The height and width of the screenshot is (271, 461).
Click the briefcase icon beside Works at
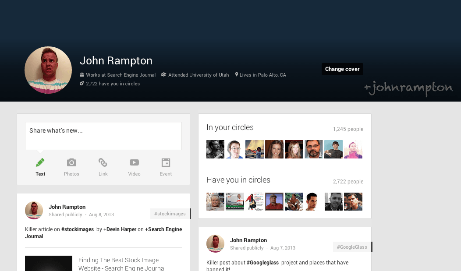click(x=82, y=75)
